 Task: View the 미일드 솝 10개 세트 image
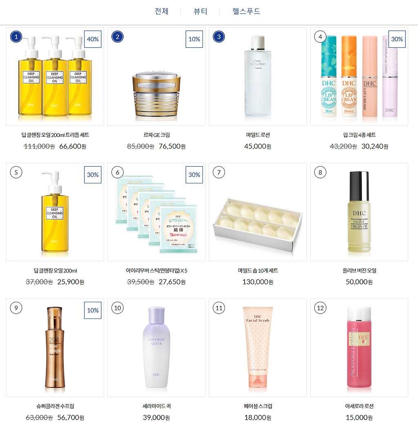[258, 212]
